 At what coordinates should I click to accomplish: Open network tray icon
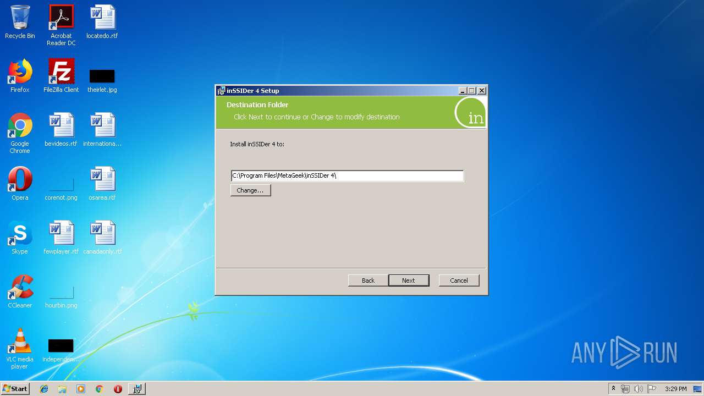pos(625,389)
